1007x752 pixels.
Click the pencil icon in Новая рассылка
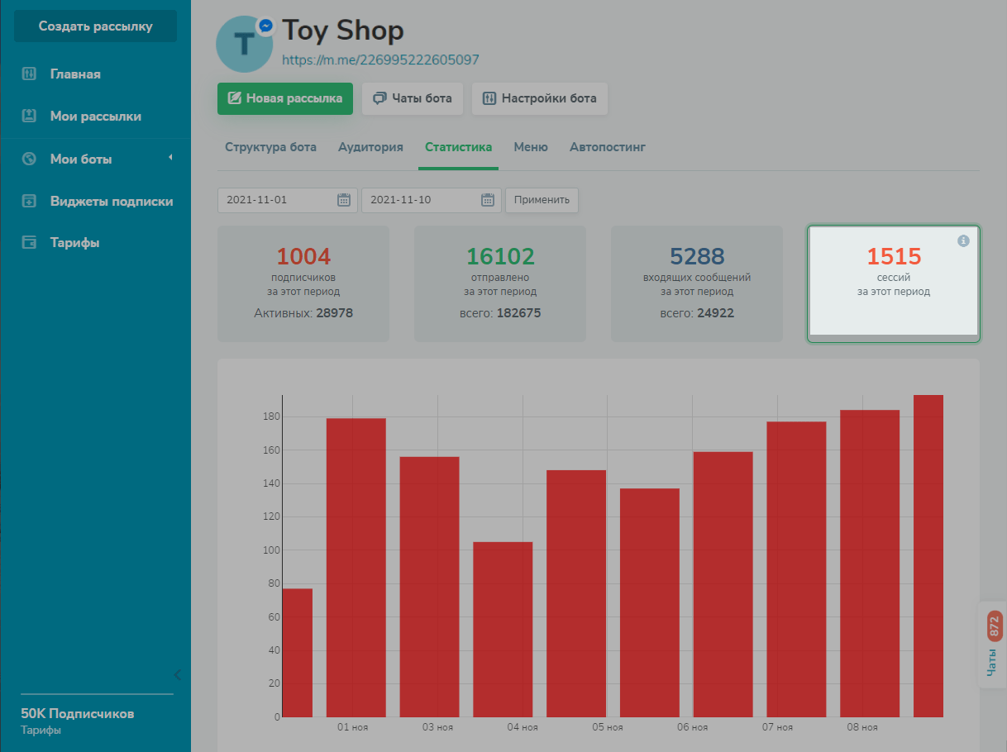(234, 98)
